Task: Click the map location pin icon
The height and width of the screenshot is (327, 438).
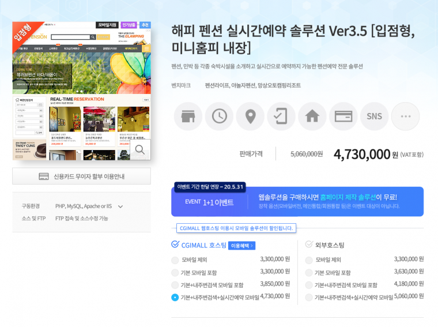Action: click(250, 116)
